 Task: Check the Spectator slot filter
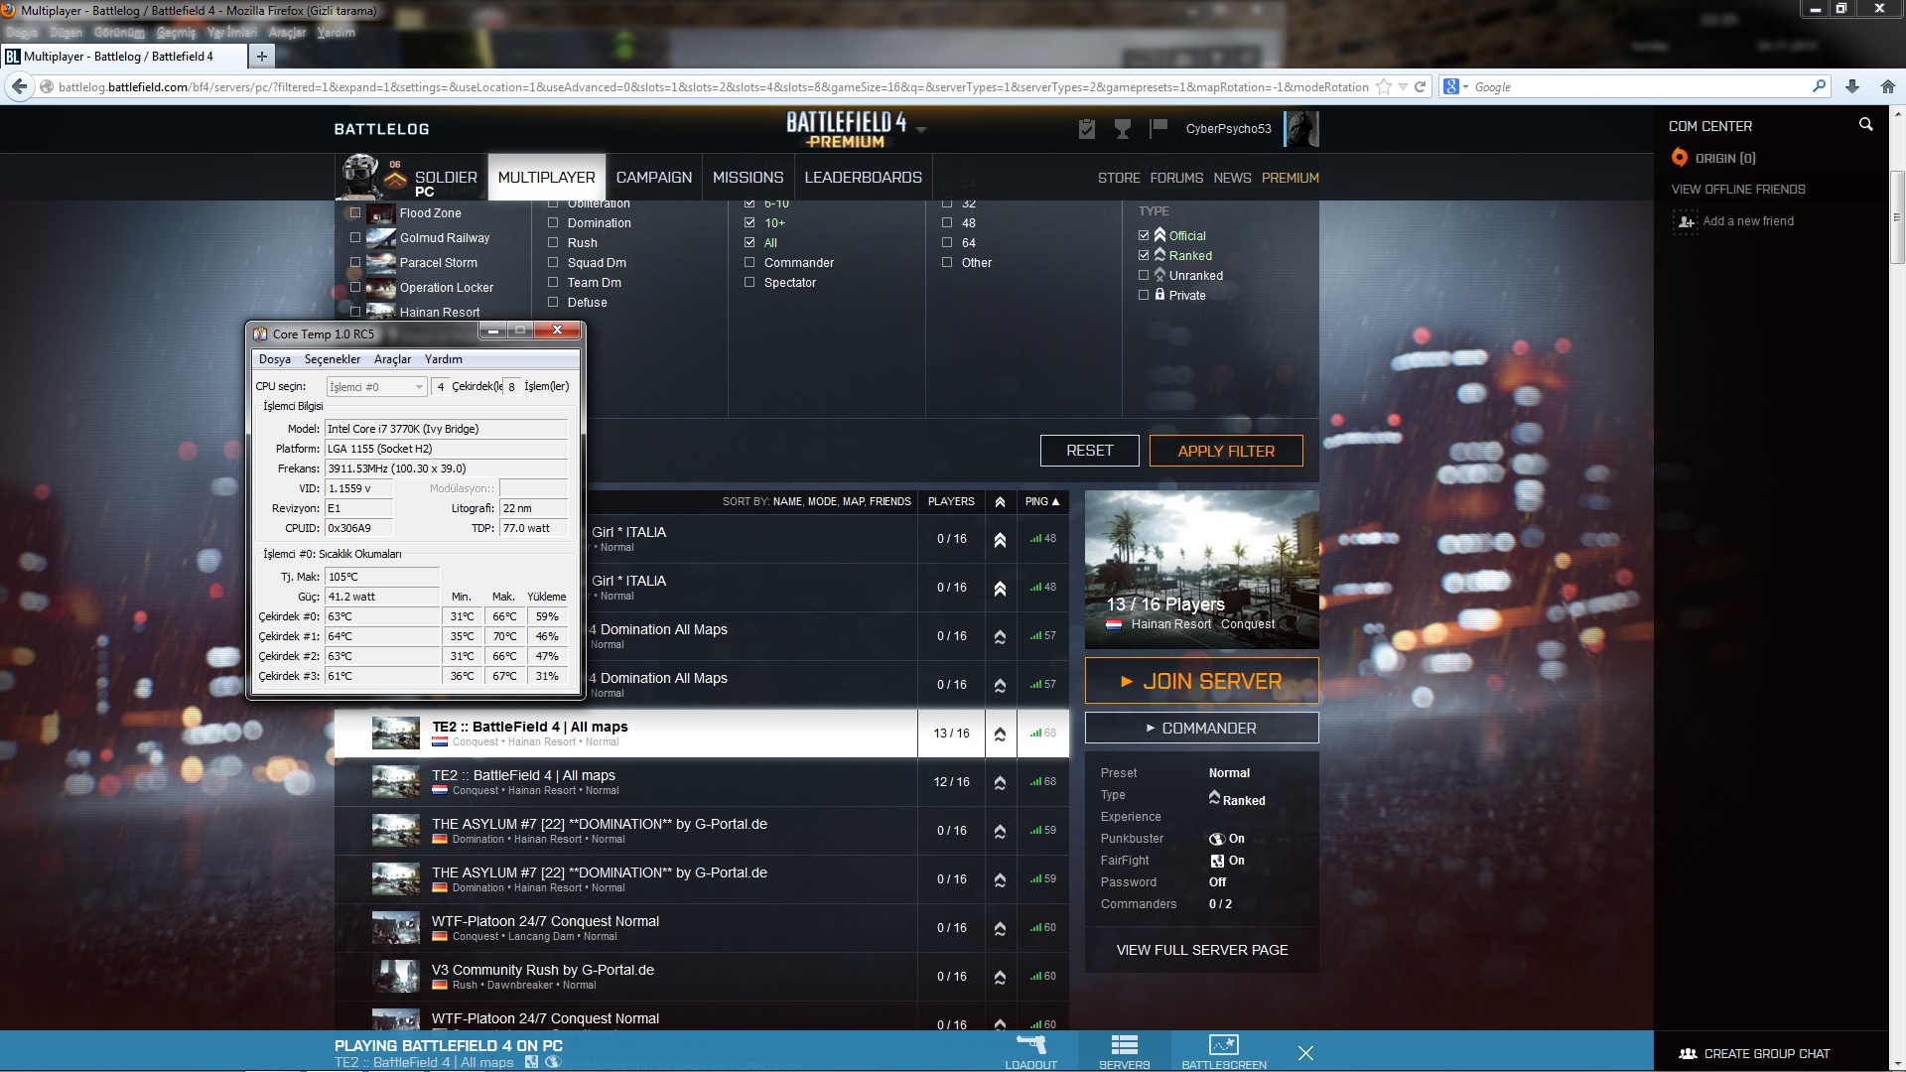click(x=749, y=282)
